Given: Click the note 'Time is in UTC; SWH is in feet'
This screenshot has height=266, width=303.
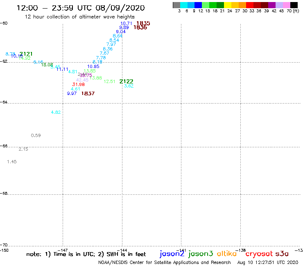Looking at the screenshot, I should 86,254.
